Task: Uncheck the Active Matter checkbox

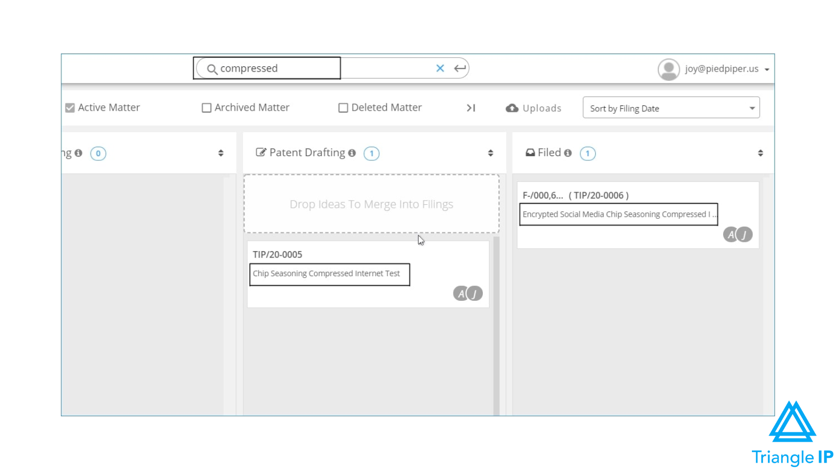Action: (x=70, y=108)
